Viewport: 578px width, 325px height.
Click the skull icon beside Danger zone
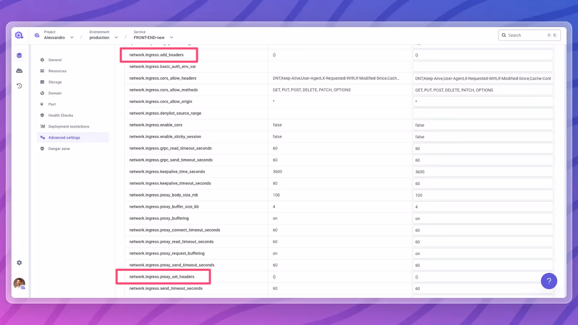point(42,149)
